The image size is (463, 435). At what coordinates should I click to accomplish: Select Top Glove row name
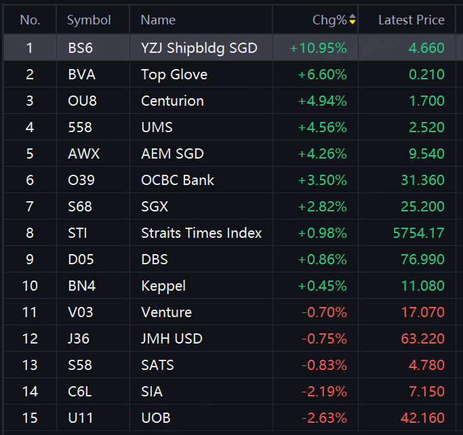174,75
